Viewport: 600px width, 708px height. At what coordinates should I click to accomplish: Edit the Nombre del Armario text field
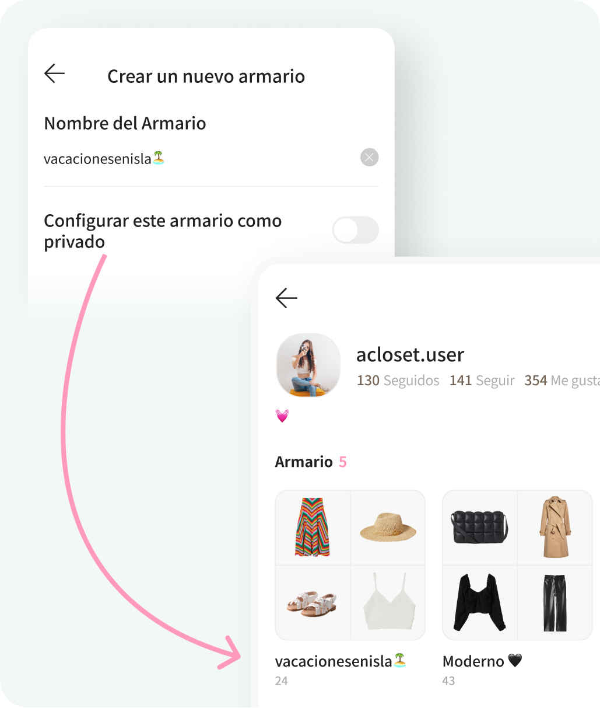pyautogui.click(x=198, y=158)
